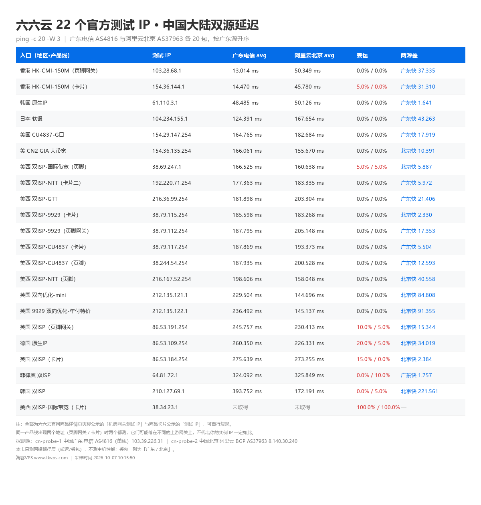This screenshot has width=481, height=505.
Task: Select row '菲律宾 双ISP'
Action: (240, 375)
